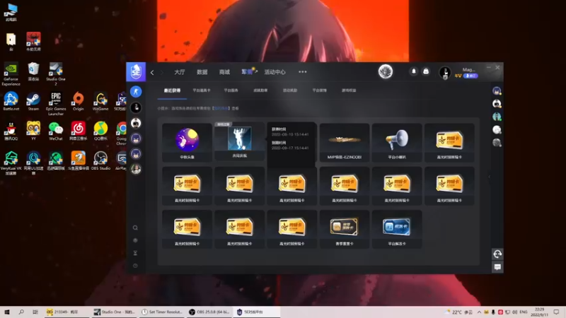Select the 平台装饰 tab

[320, 90]
